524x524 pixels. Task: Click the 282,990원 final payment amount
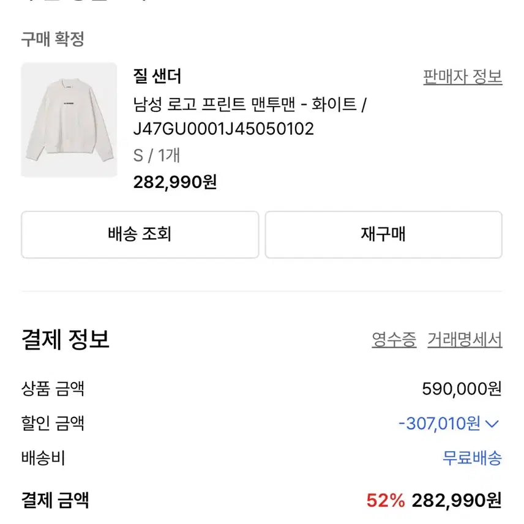tap(458, 500)
